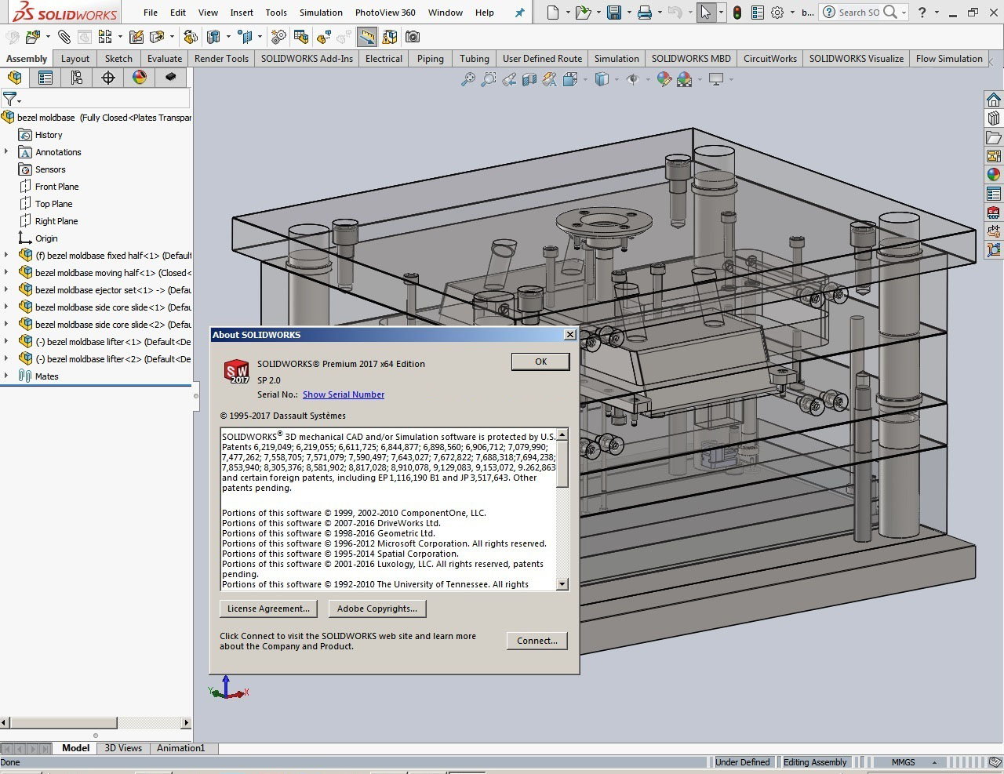The height and width of the screenshot is (774, 1004).
Task: Open the Appearances task pane color ball
Action: pos(994,174)
